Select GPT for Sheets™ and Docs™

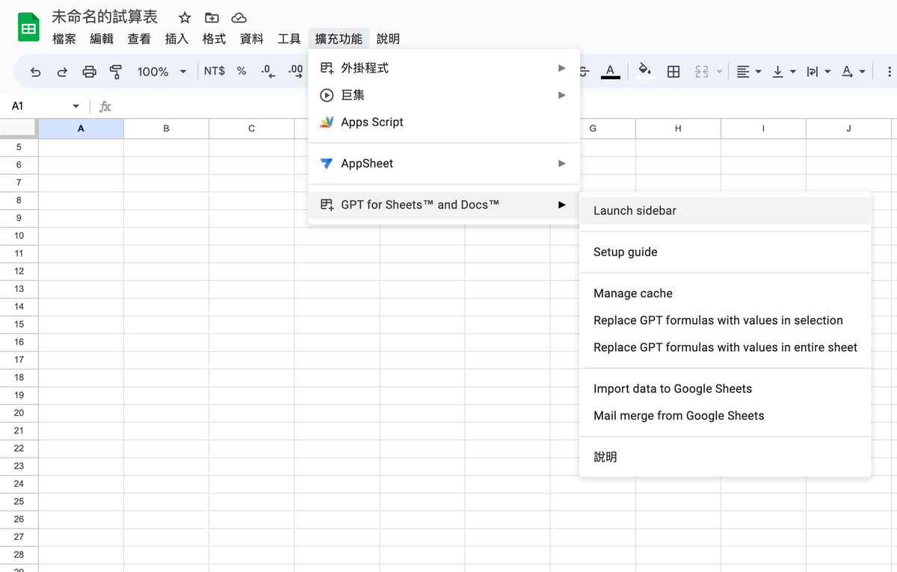(x=444, y=205)
